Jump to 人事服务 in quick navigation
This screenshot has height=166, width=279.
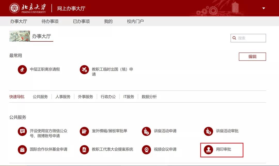pyautogui.click(x=63, y=97)
